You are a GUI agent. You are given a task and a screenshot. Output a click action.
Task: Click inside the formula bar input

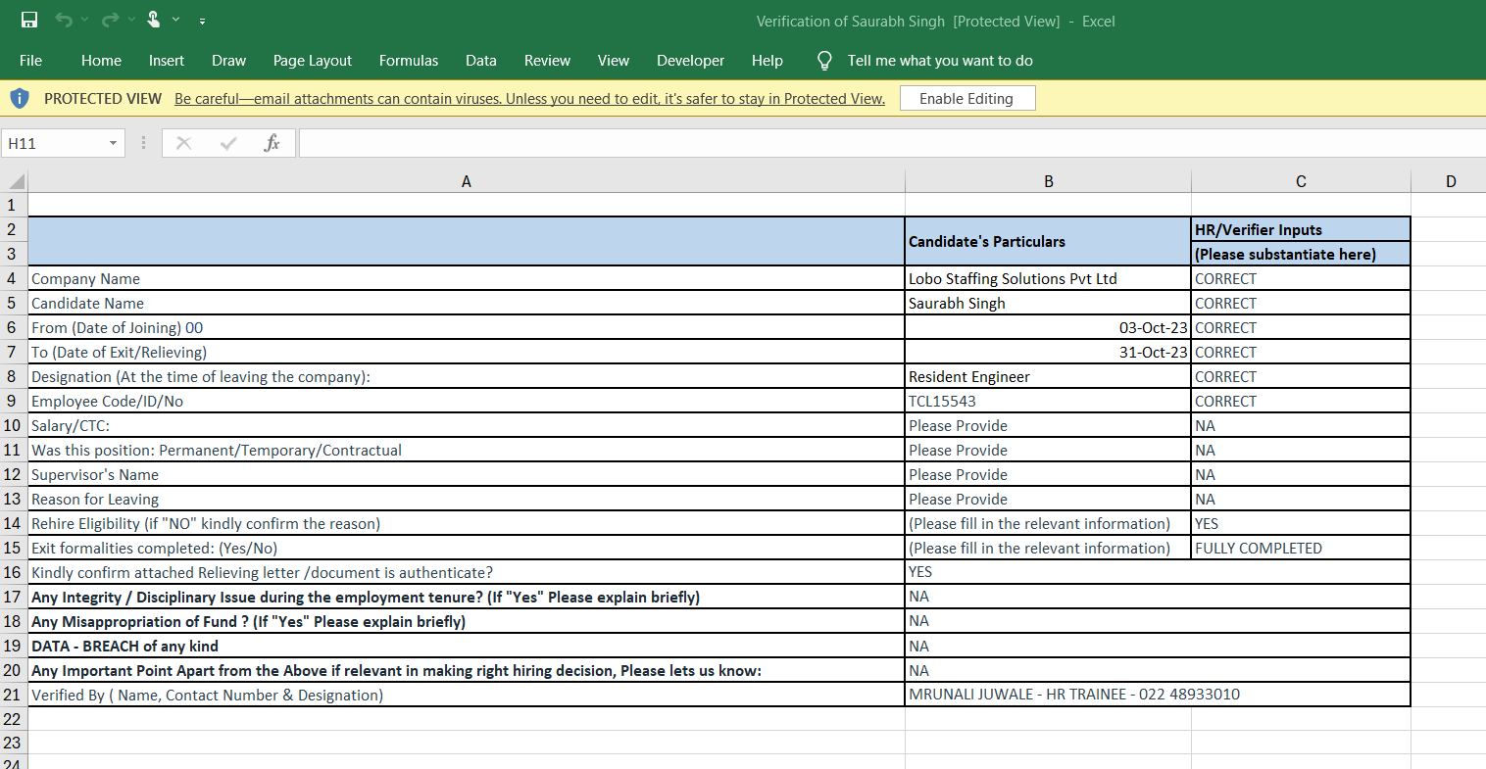tap(882, 143)
